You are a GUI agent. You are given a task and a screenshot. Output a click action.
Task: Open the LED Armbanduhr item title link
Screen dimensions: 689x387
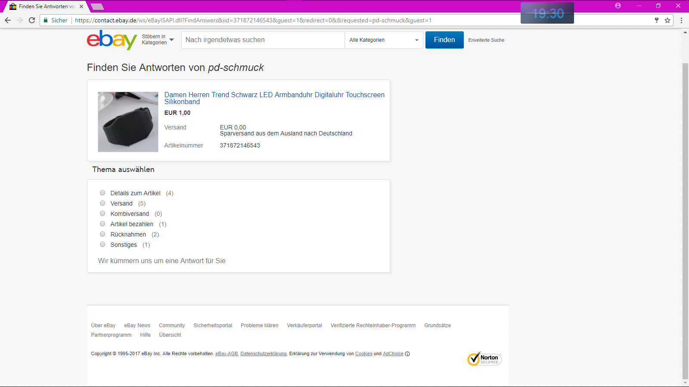(274, 98)
